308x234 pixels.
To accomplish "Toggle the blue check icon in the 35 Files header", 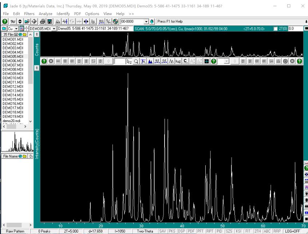I will coord(20,35).
